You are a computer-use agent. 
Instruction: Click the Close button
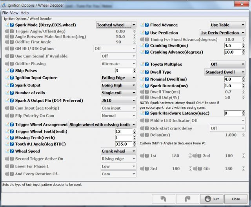click(x=235, y=198)
